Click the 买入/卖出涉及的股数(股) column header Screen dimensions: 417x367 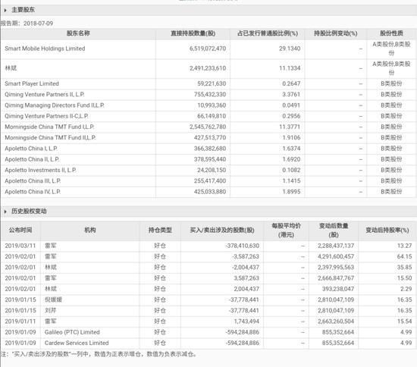222,231
